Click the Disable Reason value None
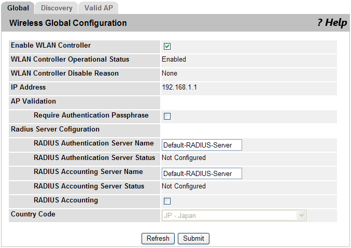This screenshot has height=248, width=351. [x=170, y=74]
